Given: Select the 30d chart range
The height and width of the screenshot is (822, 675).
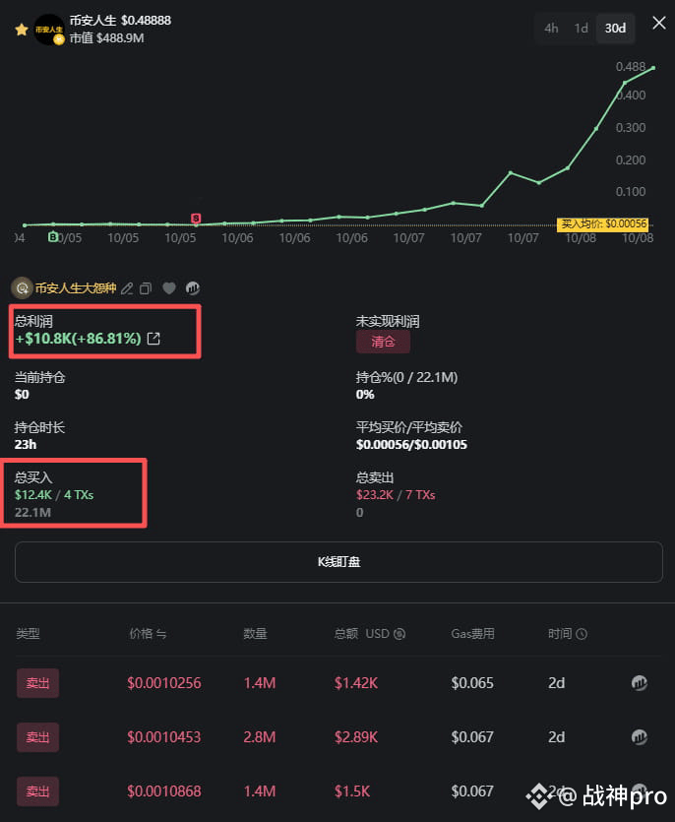Looking at the screenshot, I should click(x=615, y=29).
